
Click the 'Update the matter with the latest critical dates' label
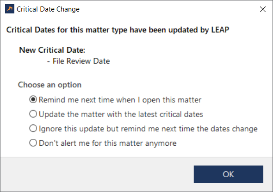121,114
